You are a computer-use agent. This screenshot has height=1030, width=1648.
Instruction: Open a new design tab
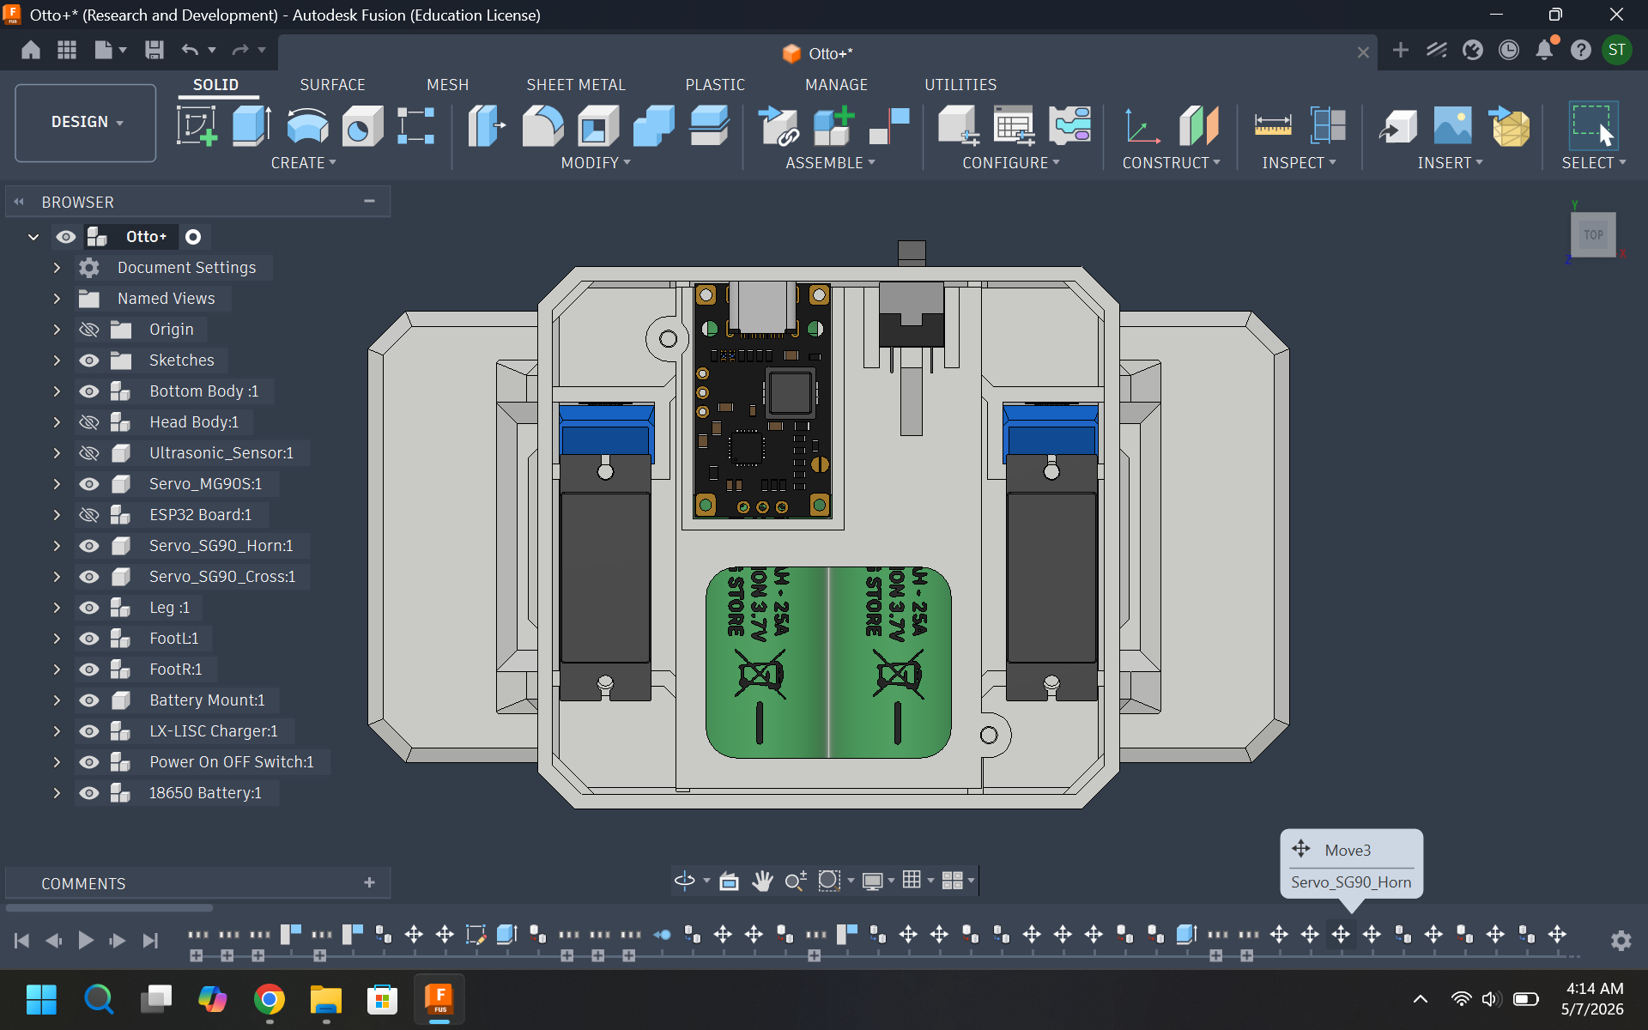pos(1401,50)
